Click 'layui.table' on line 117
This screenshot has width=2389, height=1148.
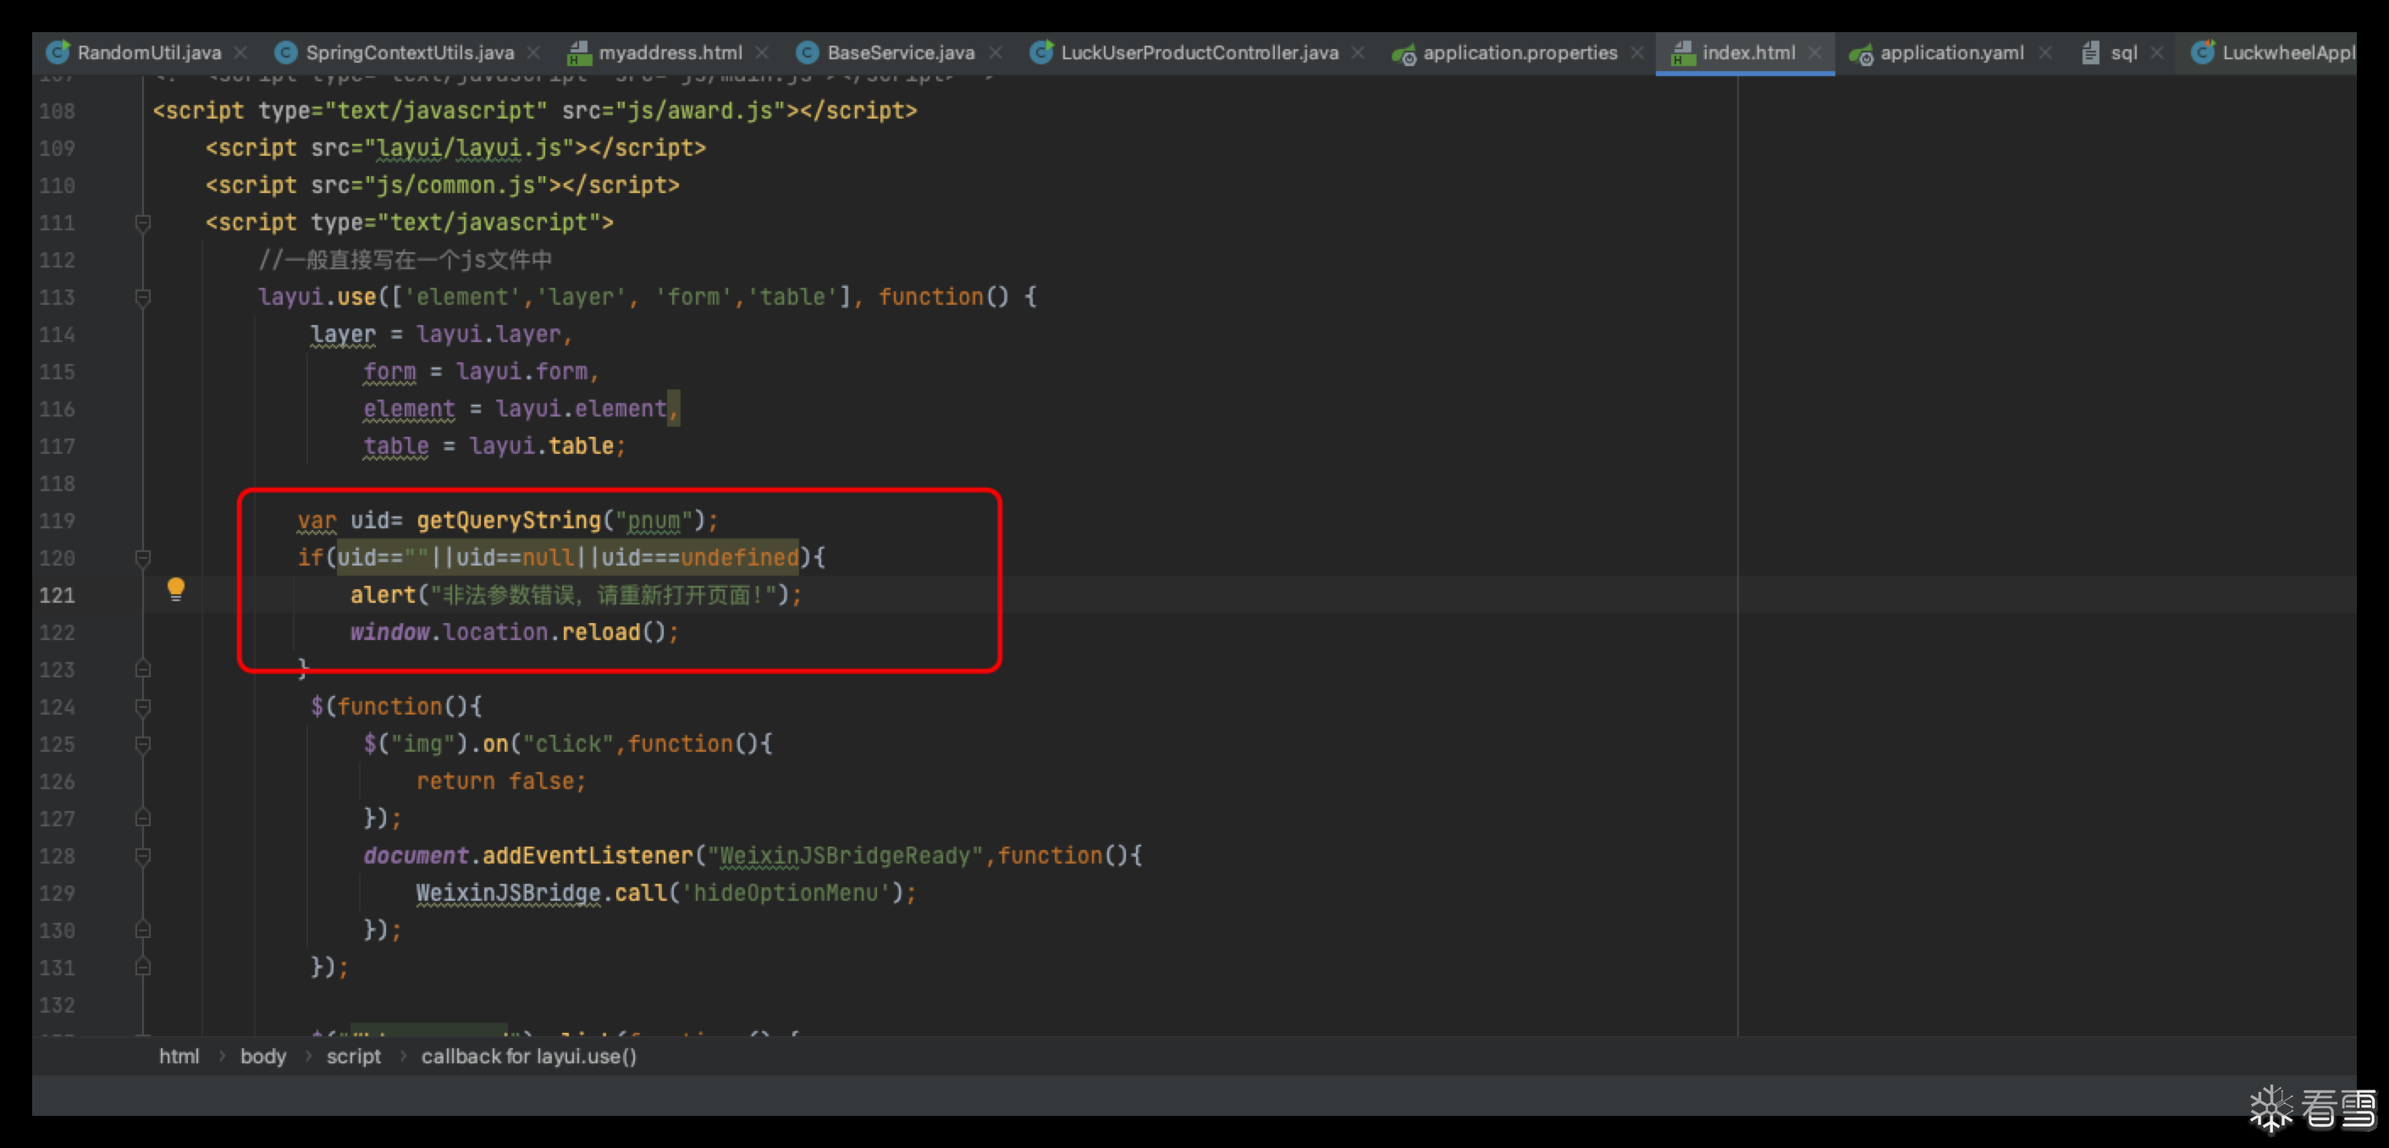(x=542, y=446)
